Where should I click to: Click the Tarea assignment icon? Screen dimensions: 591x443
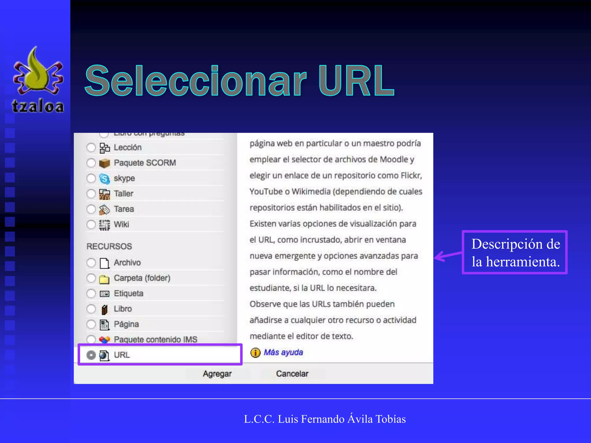104,209
